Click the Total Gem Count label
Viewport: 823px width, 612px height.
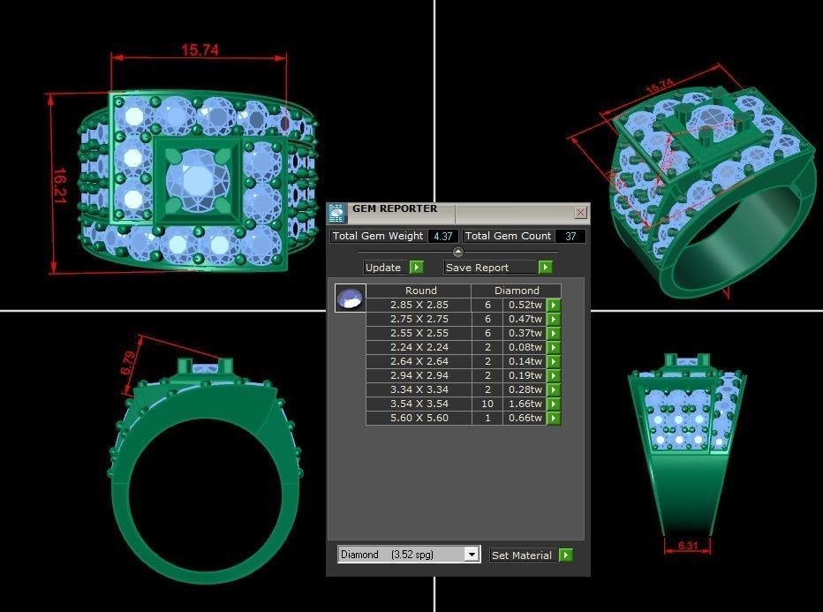click(508, 236)
